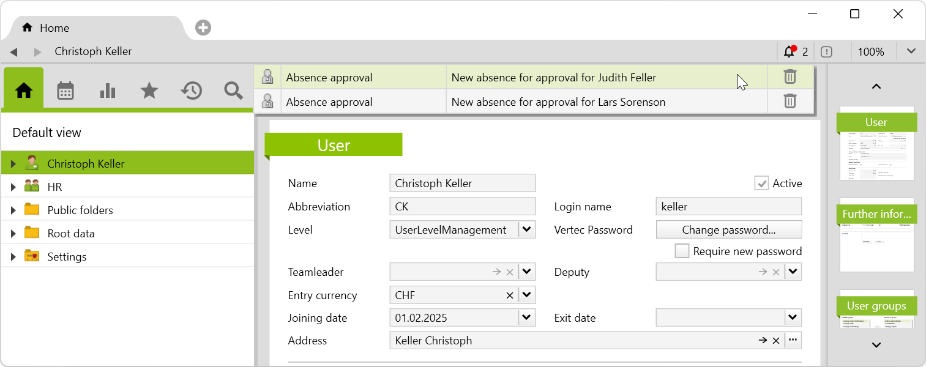926x367 pixels.
Task: Open the Joining date dropdown
Action: click(x=527, y=318)
